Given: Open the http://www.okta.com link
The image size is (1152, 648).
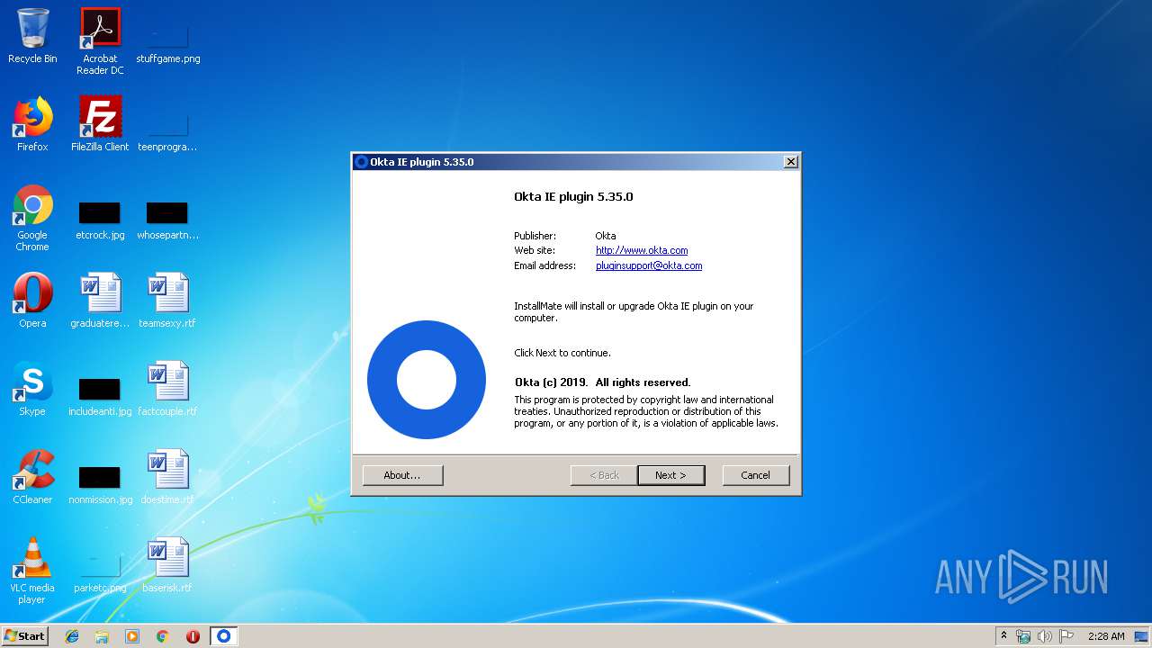Looking at the screenshot, I should click(x=642, y=250).
